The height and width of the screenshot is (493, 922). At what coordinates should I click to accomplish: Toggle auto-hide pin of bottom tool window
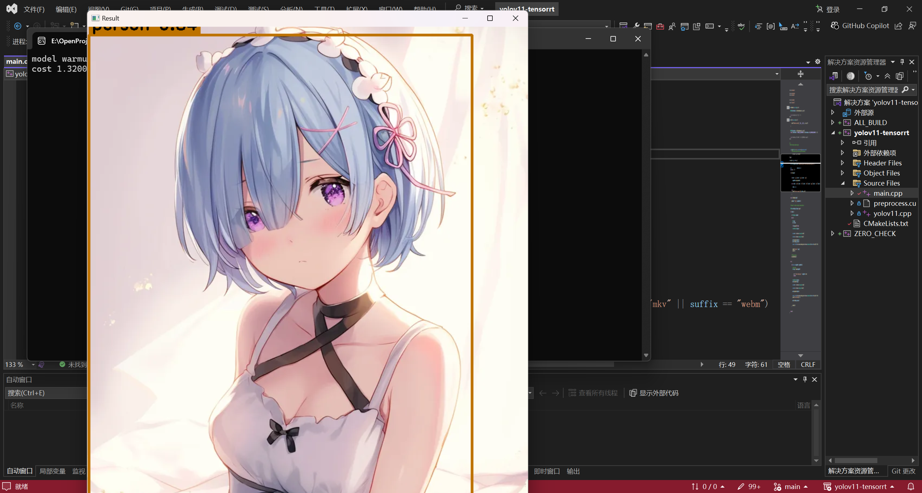(x=805, y=379)
